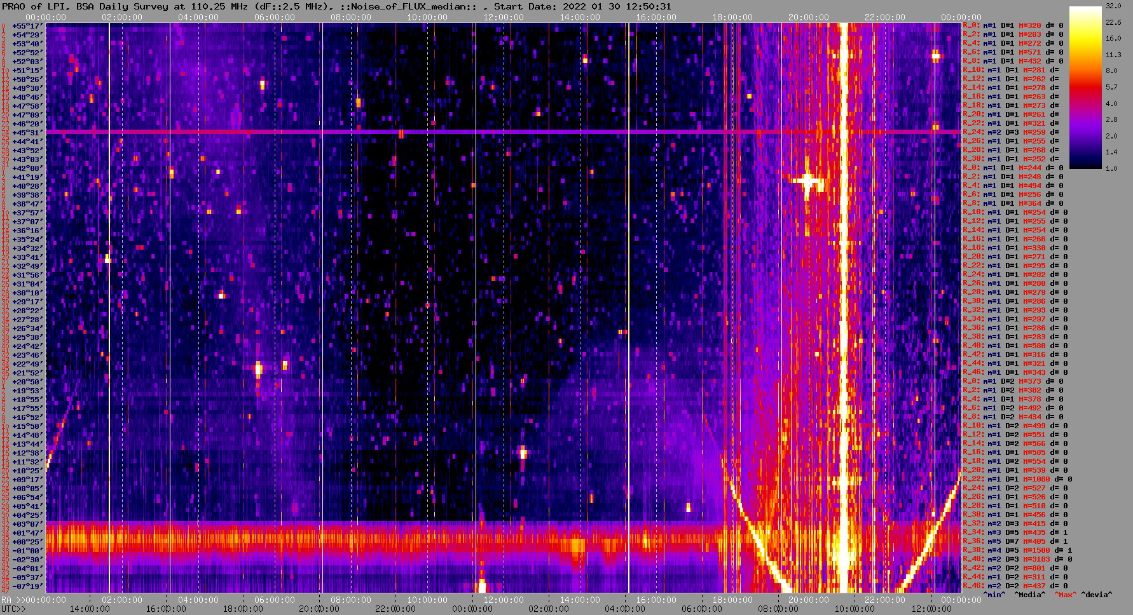Click the 8.0 color scale value
Screen dimensions: 1133x615
click(1111, 71)
